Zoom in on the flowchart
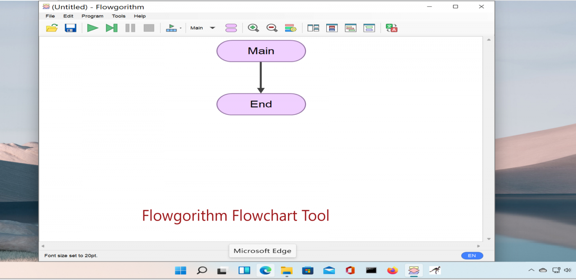The image size is (576, 280). [x=253, y=27]
